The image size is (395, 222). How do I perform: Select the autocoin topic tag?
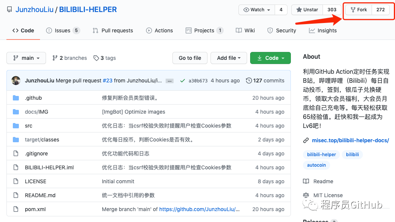click(x=317, y=165)
